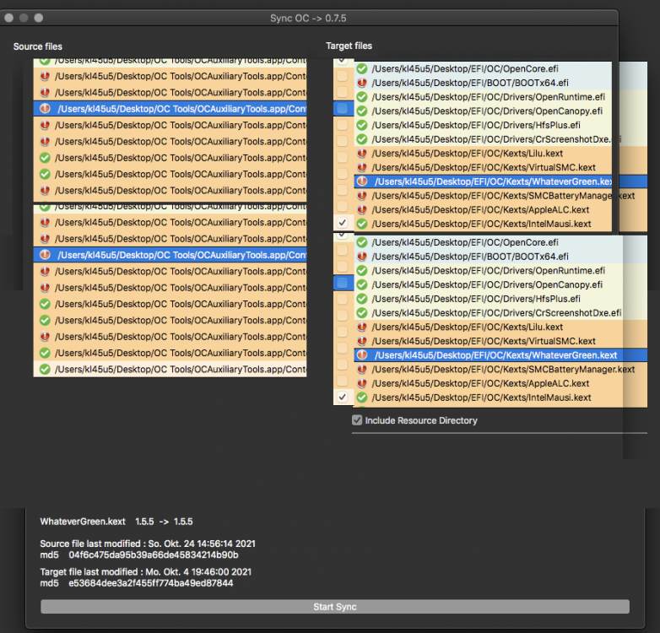Click the blue highlighted checkbox beside lower OpenCanopy.efi row
The height and width of the screenshot is (633, 660).
click(342, 283)
